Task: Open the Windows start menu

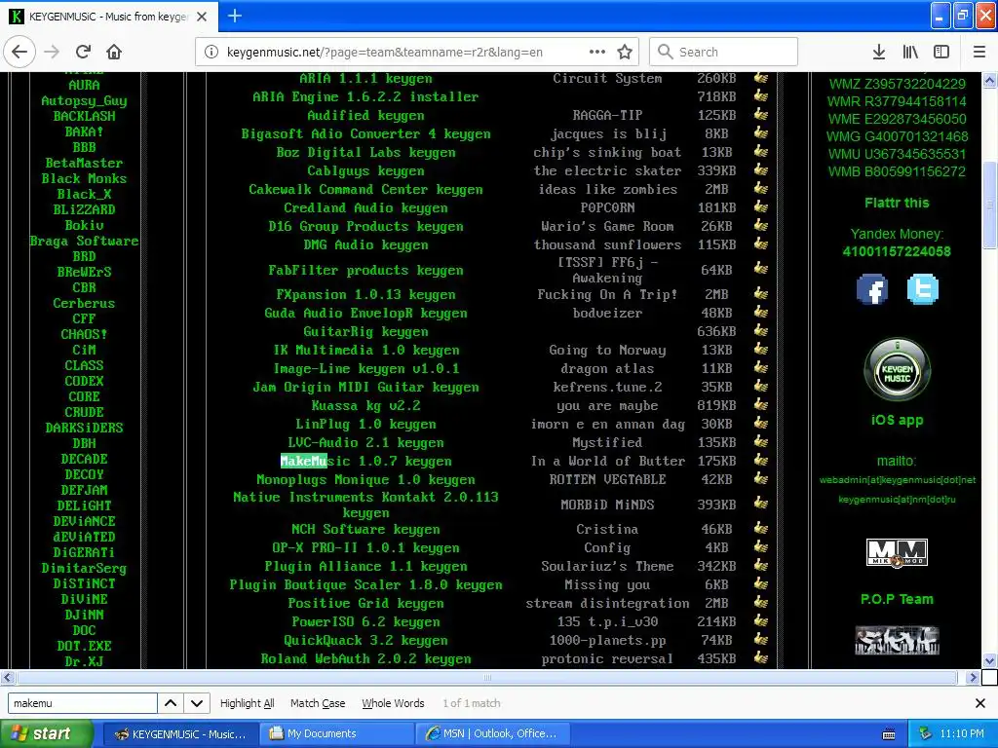Action: 47,733
